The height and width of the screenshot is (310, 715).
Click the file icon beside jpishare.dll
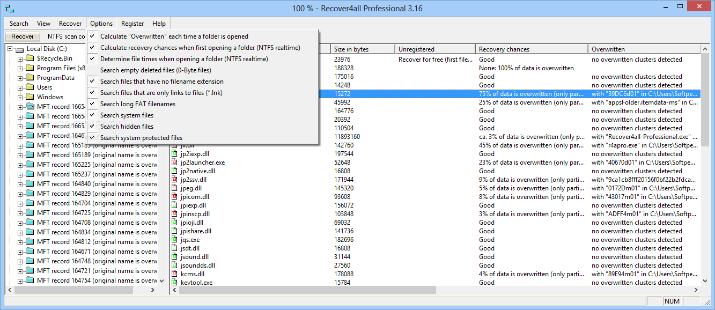[175, 231]
